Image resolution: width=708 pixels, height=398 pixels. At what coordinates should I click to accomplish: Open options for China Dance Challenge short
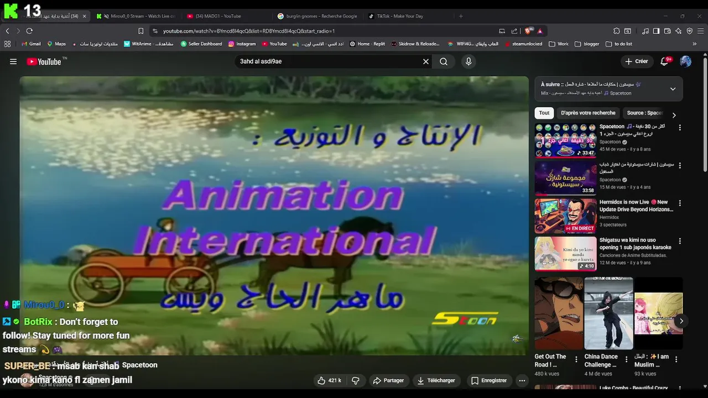coord(626,359)
